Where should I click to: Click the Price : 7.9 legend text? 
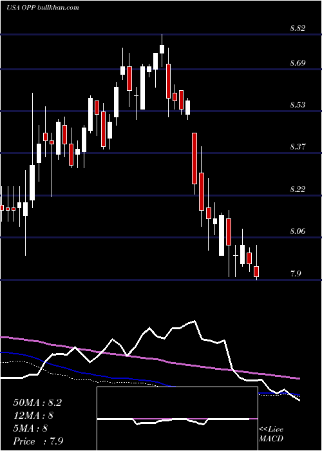pos(38,441)
